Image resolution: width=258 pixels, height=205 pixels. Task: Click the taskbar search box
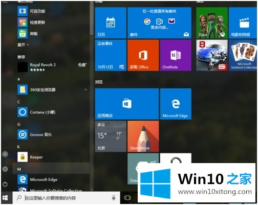(66, 198)
